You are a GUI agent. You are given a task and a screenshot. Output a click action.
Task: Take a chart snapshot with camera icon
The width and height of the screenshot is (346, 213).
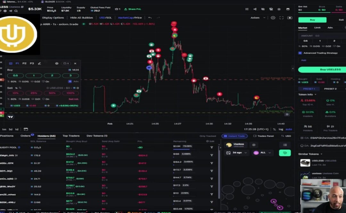(x=290, y=18)
